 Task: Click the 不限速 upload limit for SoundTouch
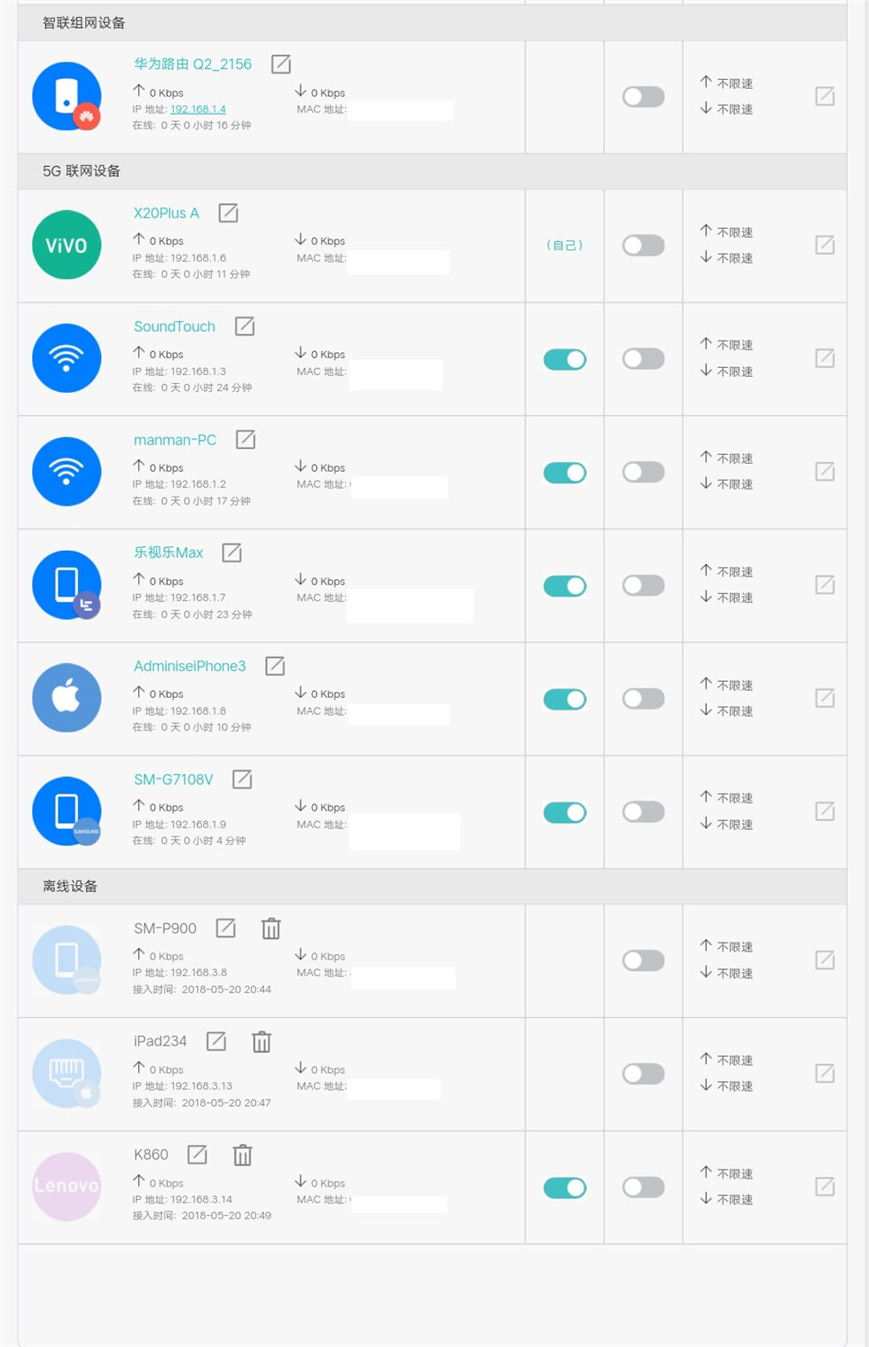[732, 345]
